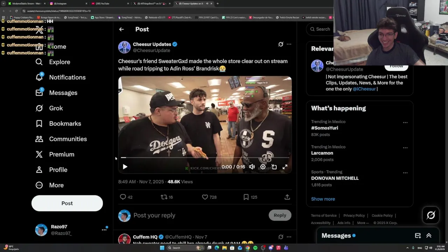Image resolution: width=448 pixels, height=252 pixels.
Task: Click Grok explain icon on Cheesur post
Action: 281,44
